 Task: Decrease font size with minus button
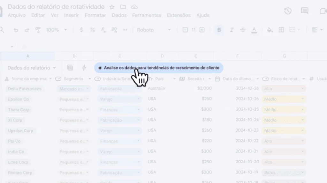tap(185, 30)
